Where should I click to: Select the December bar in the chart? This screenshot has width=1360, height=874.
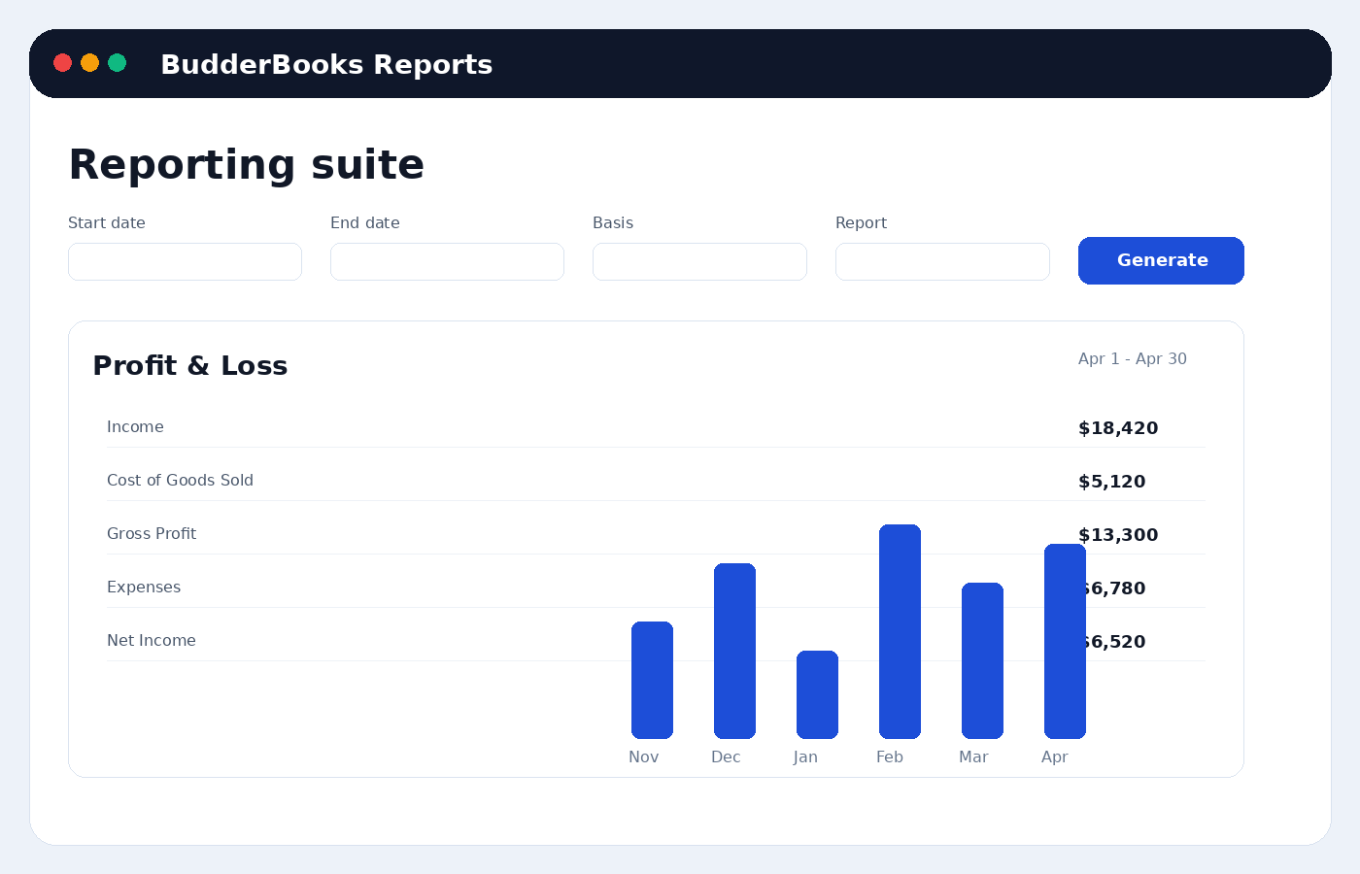click(x=734, y=651)
